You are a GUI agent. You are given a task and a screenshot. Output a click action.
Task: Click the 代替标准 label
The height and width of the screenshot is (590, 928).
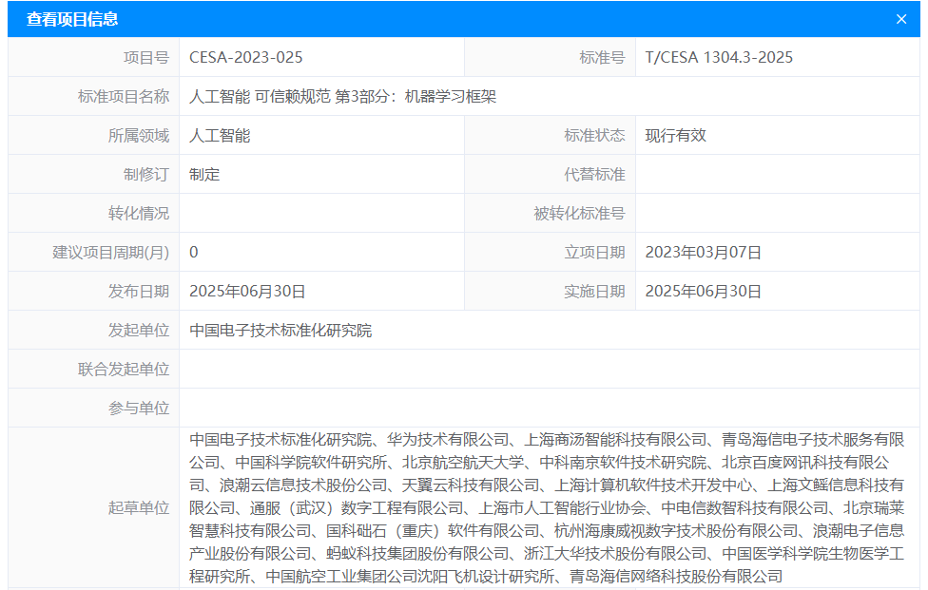pos(594,175)
